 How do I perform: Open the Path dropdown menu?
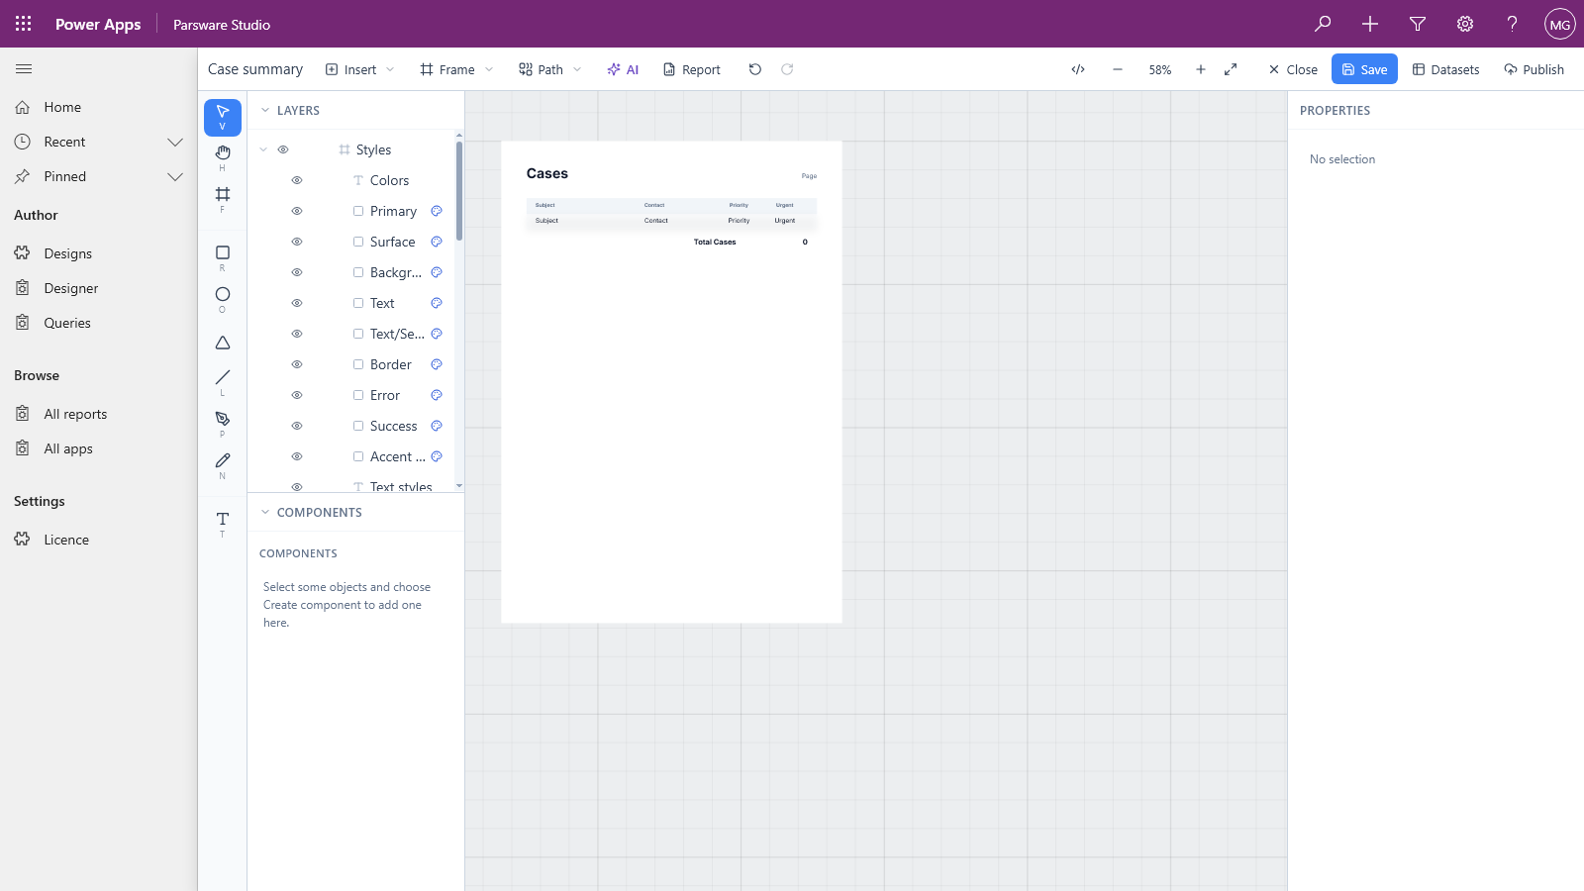[x=550, y=69]
